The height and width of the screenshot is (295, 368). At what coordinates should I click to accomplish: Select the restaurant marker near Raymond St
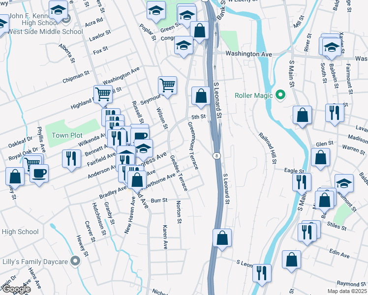click(x=262, y=273)
